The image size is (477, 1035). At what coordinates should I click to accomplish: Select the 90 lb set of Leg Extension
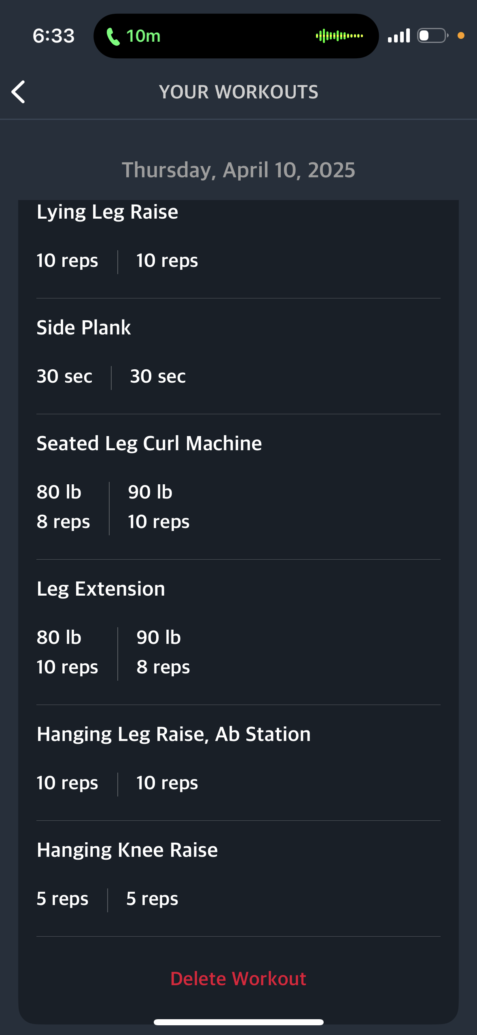pos(163,652)
